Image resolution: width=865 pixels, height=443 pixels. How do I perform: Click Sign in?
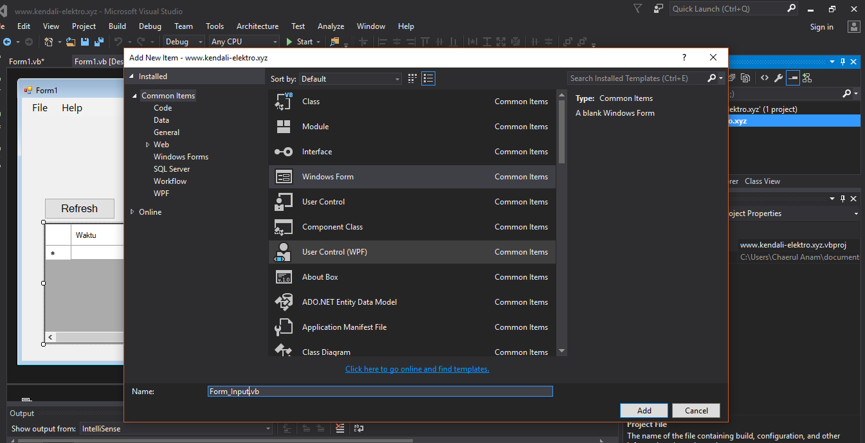tap(822, 26)
